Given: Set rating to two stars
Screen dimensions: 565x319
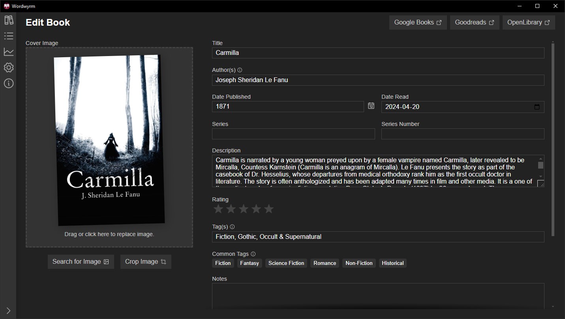Looking at the screenshot, I should pos(231,209).
